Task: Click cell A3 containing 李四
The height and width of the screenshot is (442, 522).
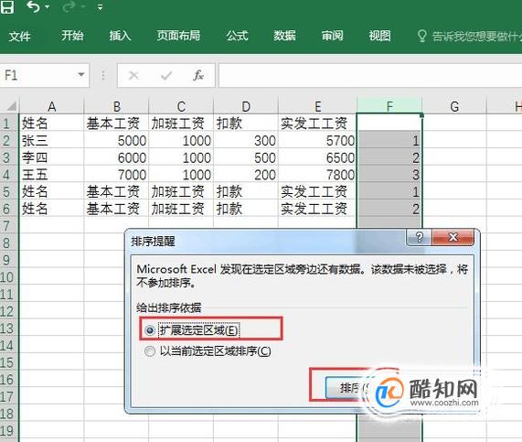Action: (x=51, y=157)
